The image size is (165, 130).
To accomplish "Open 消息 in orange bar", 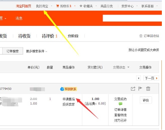I will point(19,18).
